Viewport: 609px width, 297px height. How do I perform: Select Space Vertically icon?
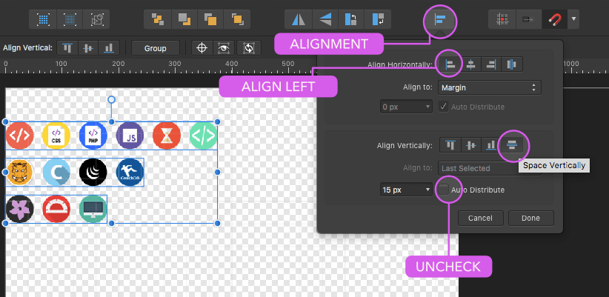512,145
